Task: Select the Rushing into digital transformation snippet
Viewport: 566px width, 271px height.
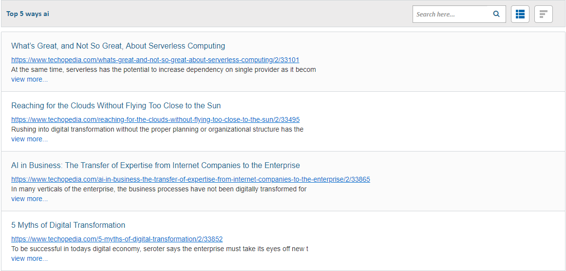Action: click(157, 129)
